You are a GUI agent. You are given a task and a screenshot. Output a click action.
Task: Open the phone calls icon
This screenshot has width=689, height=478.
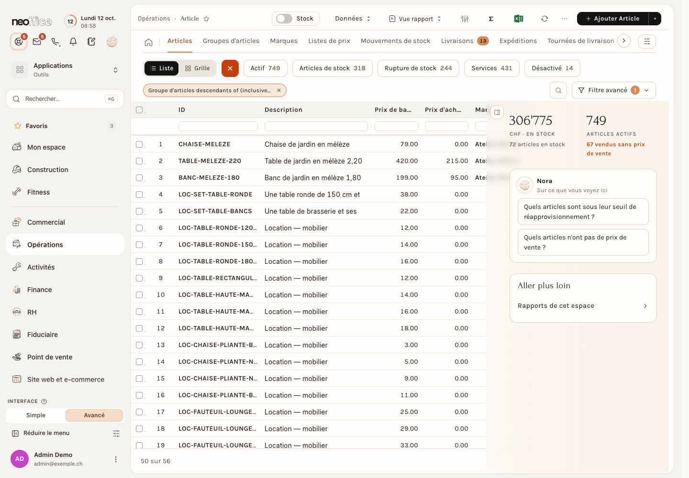(56, 42)
